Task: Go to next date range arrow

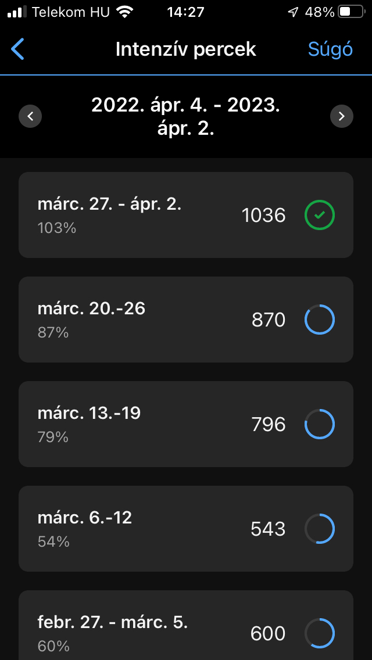Action: point(342,116)
